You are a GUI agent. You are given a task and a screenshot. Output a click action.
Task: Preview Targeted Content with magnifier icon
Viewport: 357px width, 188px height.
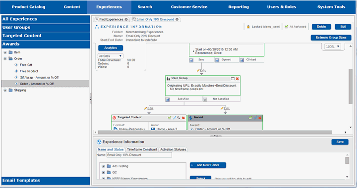tap(178, 118)
